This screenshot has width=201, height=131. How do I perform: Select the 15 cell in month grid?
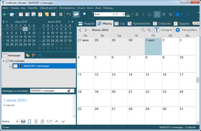tap(153, 81)
